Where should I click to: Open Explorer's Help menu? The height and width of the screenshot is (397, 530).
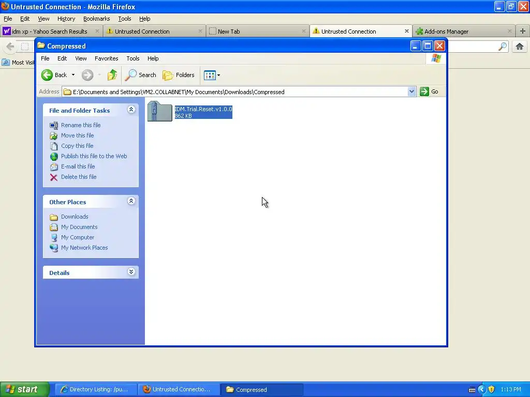point(153,58)
